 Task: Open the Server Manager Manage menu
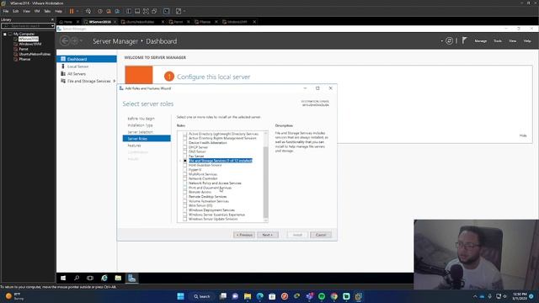point(481,41)
